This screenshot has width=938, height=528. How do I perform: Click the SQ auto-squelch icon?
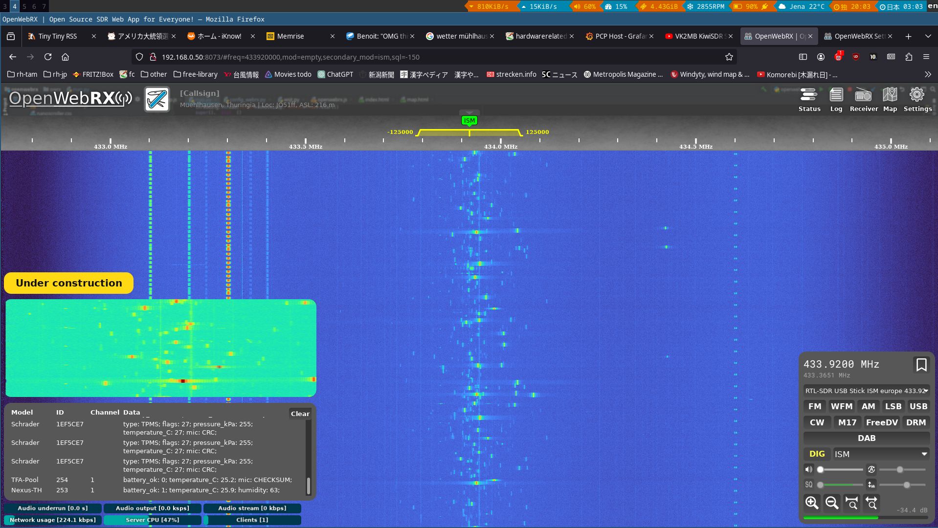pyautogui.click(x=809, y=484)
